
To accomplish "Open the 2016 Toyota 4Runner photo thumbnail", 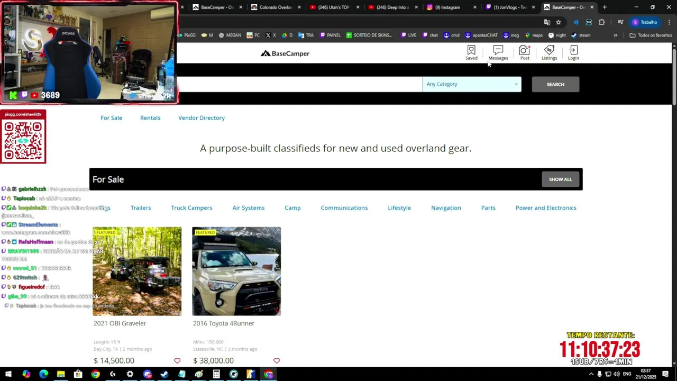I will [236, 271].
